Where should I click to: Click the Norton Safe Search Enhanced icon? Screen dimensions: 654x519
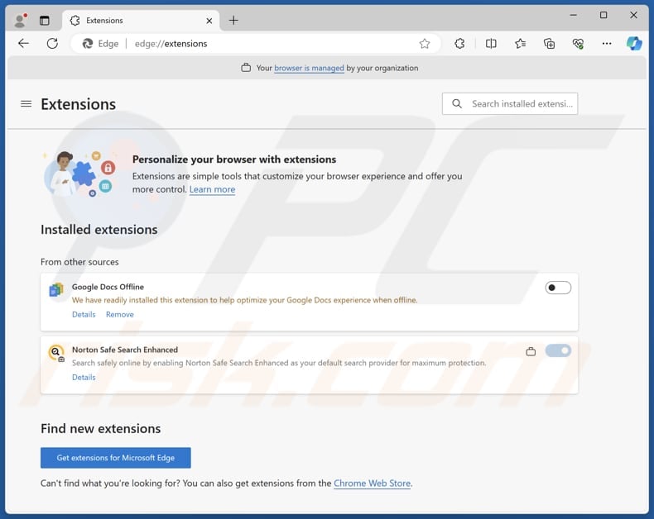coord(56,353)
